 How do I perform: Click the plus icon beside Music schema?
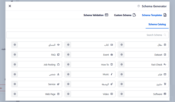tap(68, 74)
